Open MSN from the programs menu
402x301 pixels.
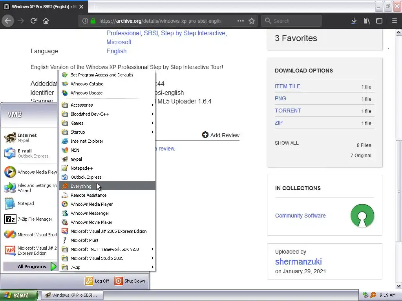[x=108, y=150]
